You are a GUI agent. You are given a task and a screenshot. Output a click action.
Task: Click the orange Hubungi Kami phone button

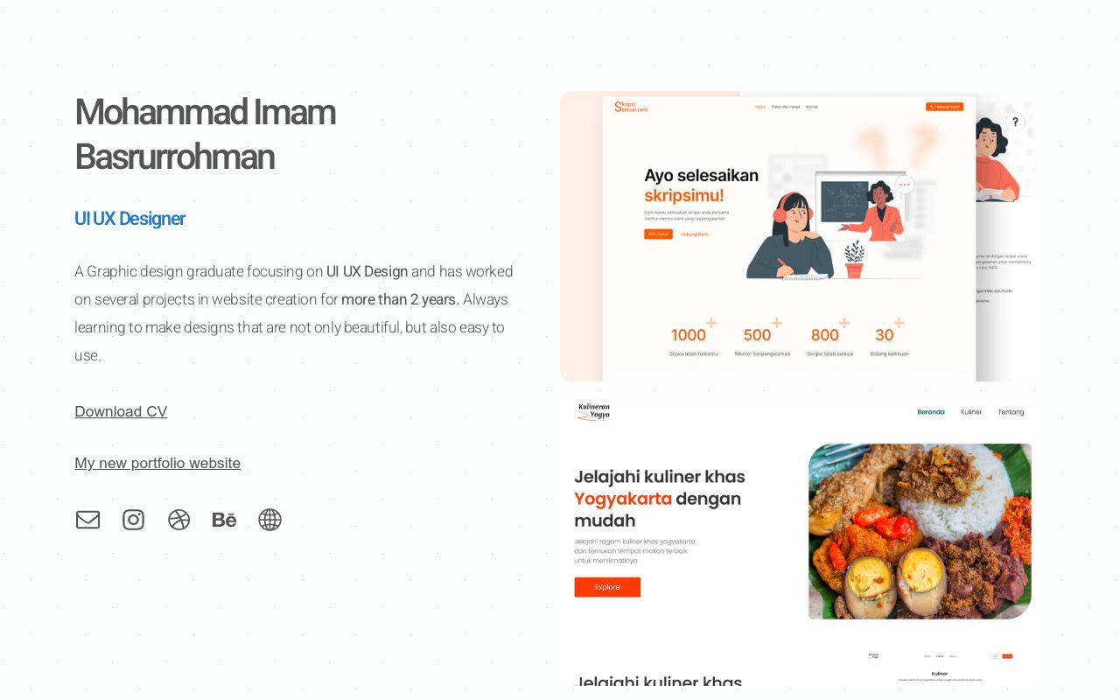944,107
